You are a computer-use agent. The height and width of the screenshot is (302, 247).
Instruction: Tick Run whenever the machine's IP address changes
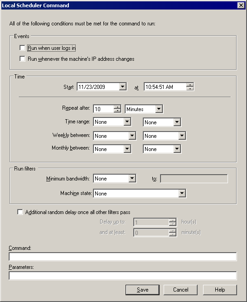coord(22,58)
